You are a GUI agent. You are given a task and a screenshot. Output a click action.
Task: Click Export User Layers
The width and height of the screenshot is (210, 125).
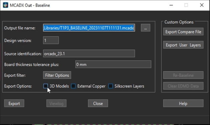tap(183, 45)
